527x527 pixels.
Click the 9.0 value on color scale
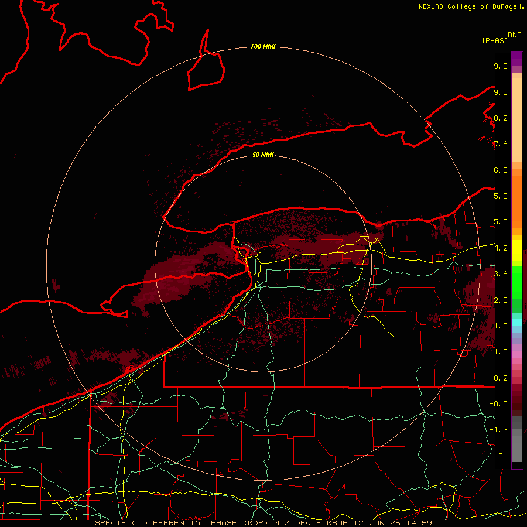click(501, 92)
